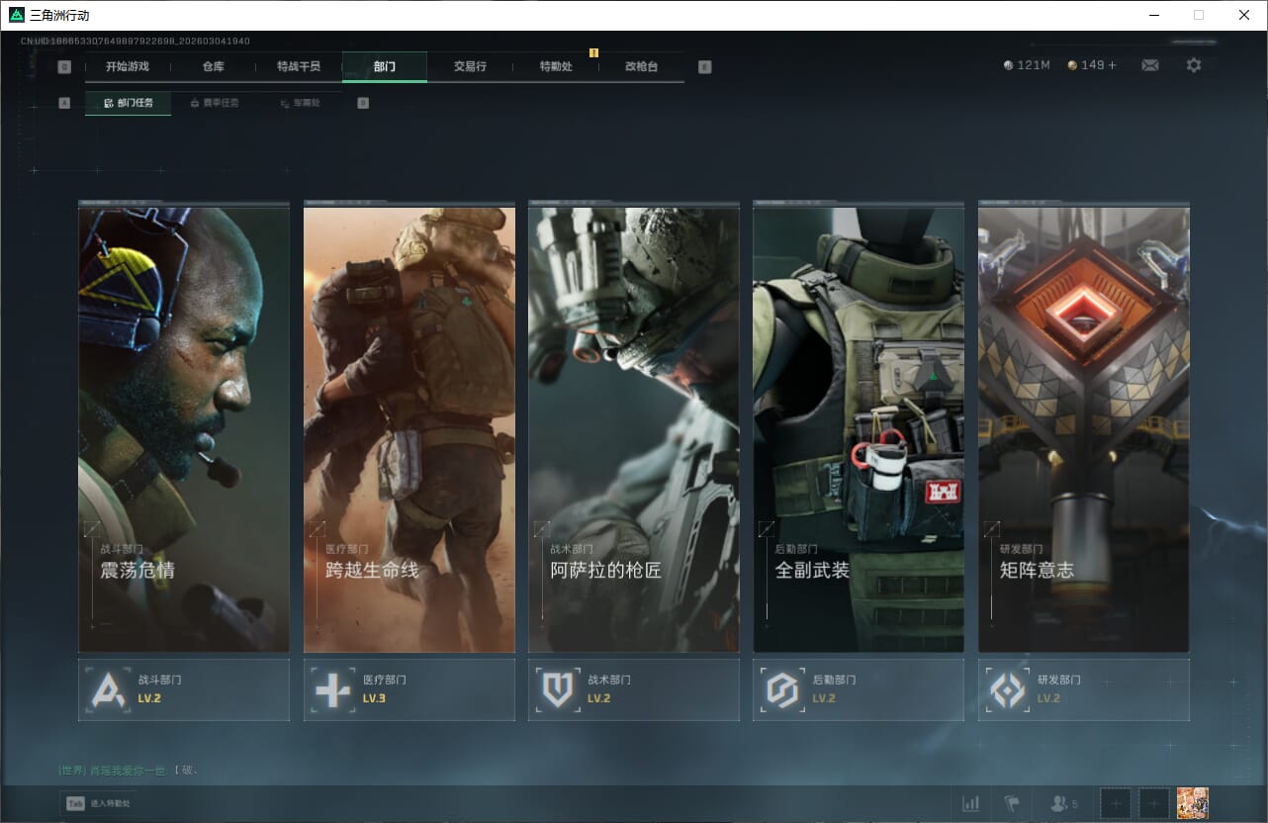Screen dimensions: 1268x823
Task: Click the 研发部门 diamond emblem icon
Action: click(x=1008, y=689)
